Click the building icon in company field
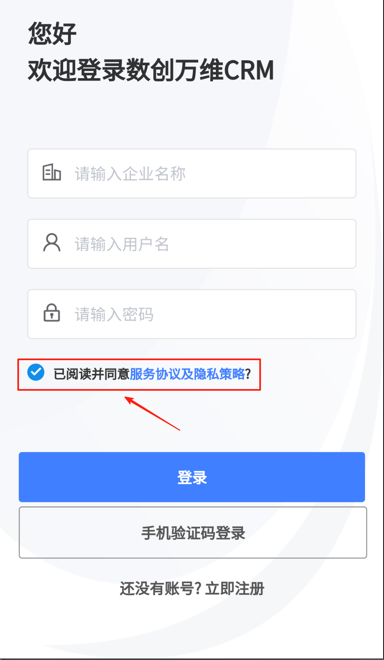 [x=52, y=173]
